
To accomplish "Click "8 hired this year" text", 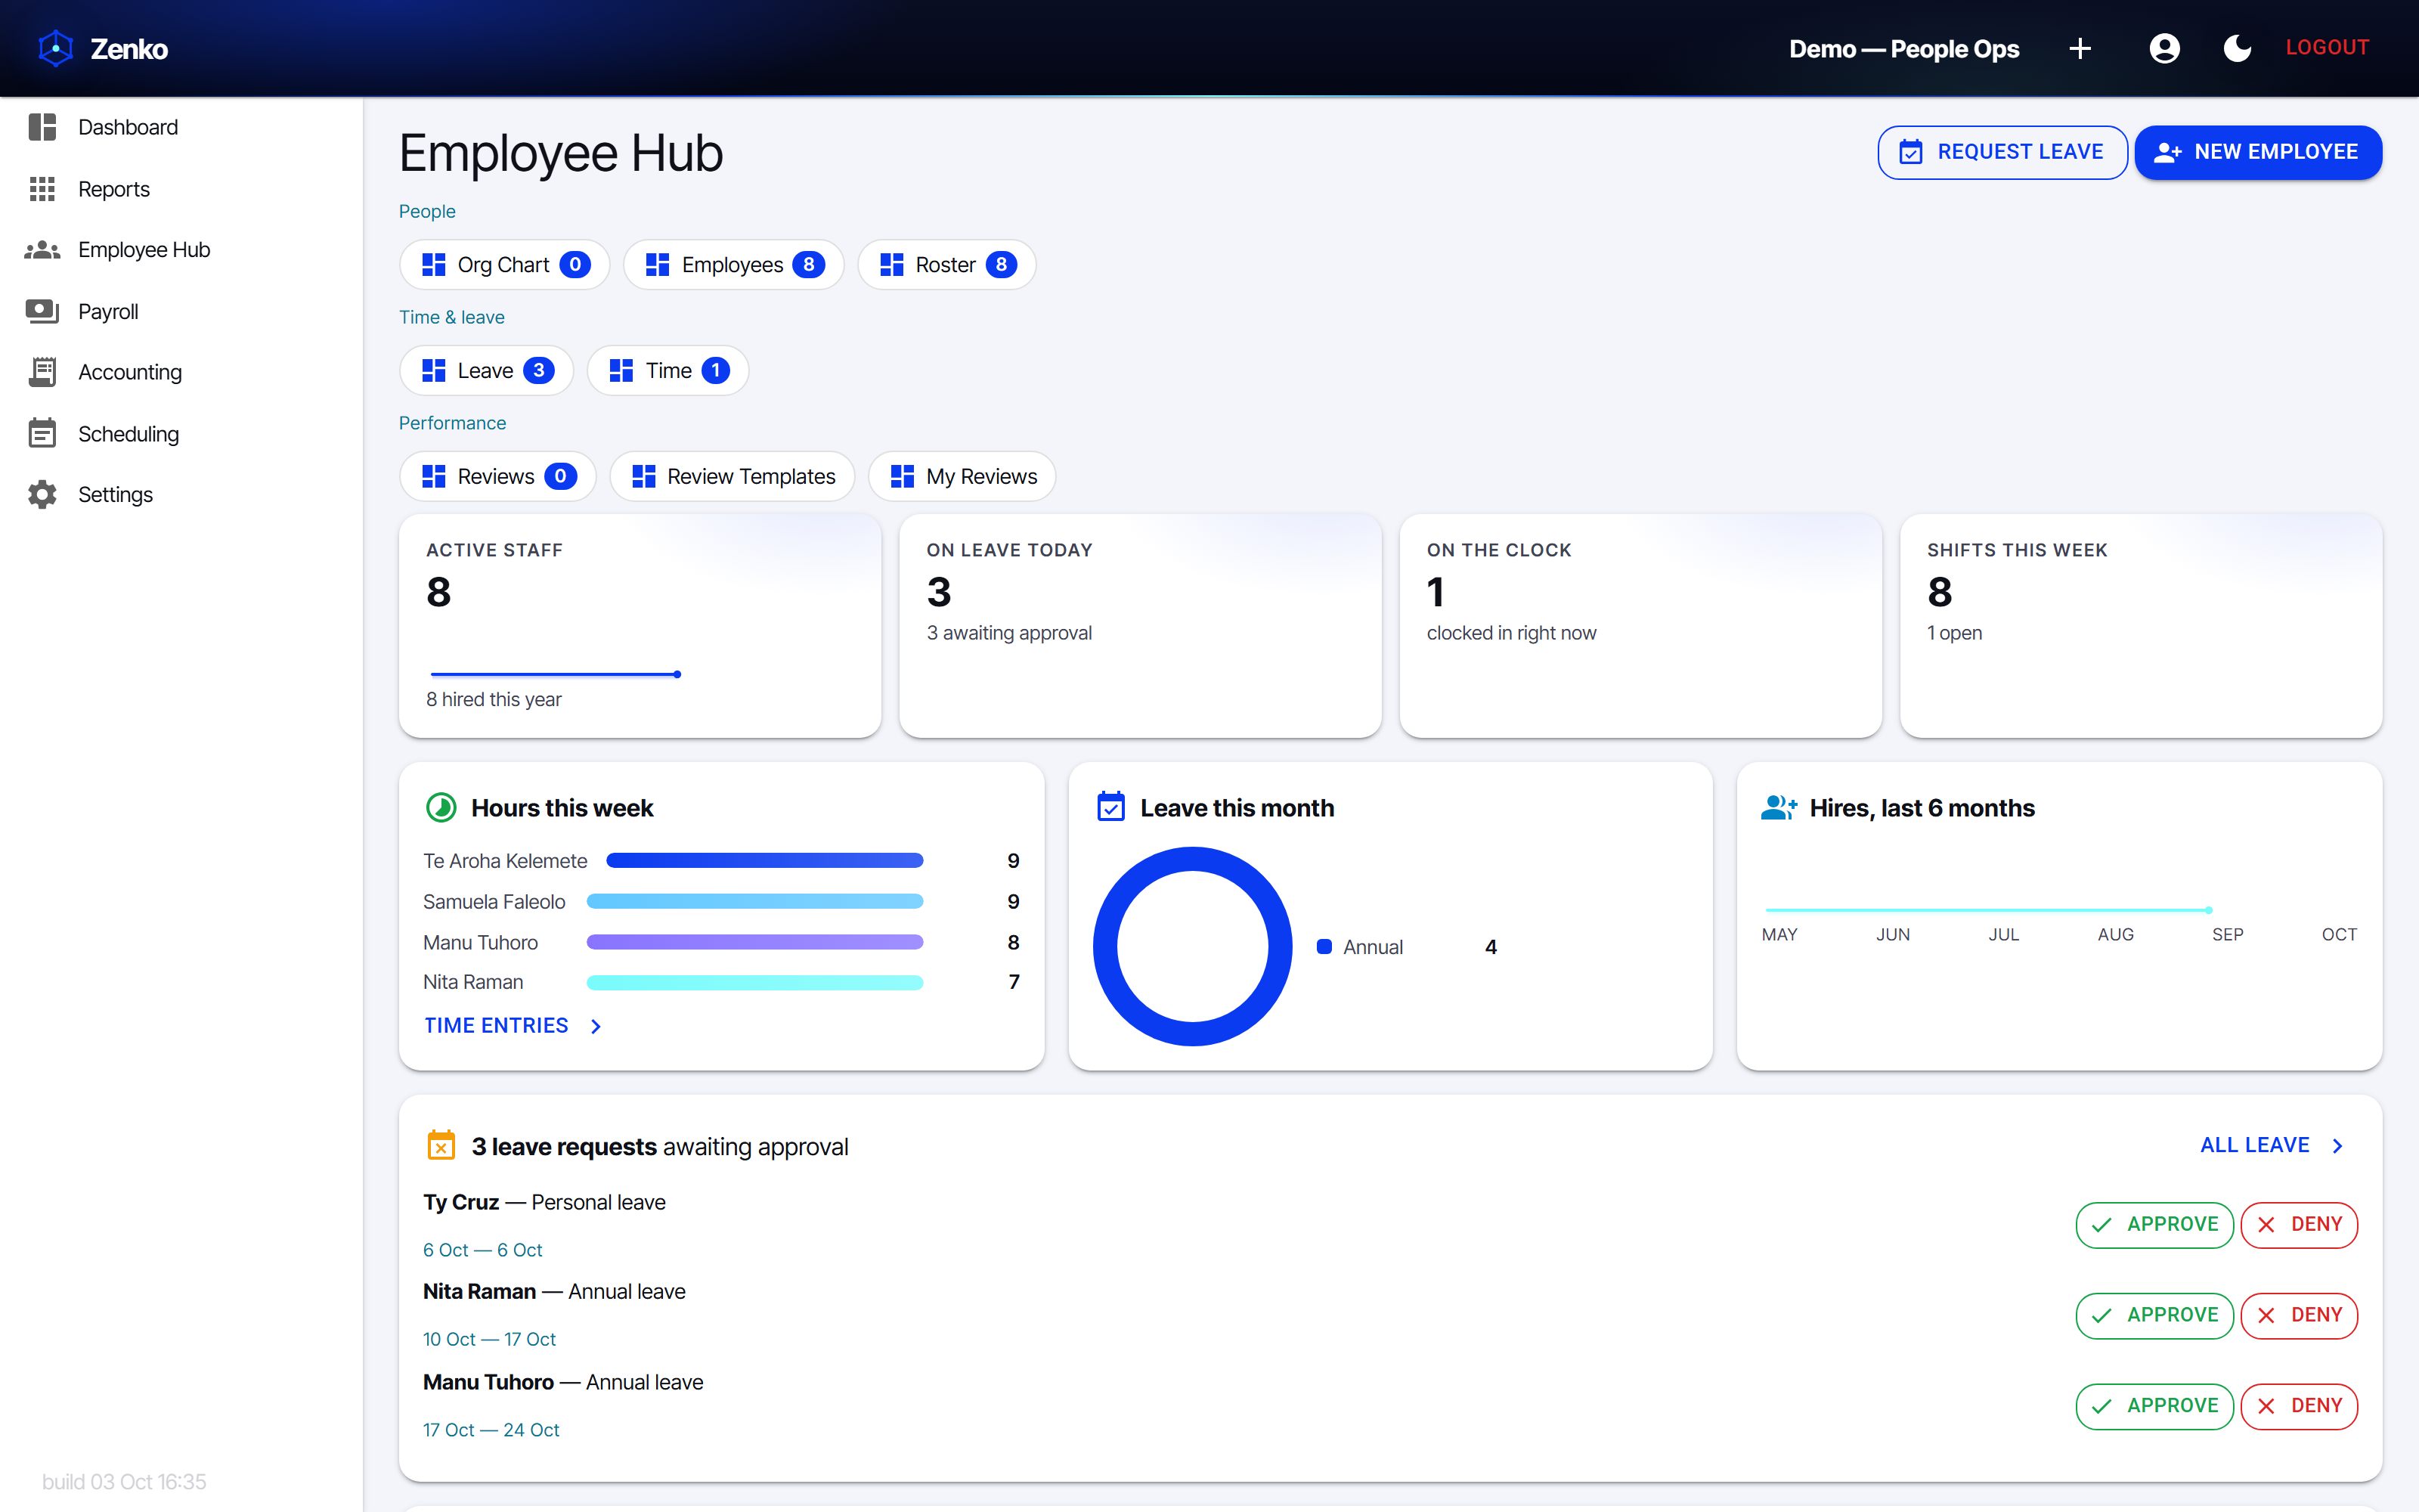I will (x=494, y=699).
